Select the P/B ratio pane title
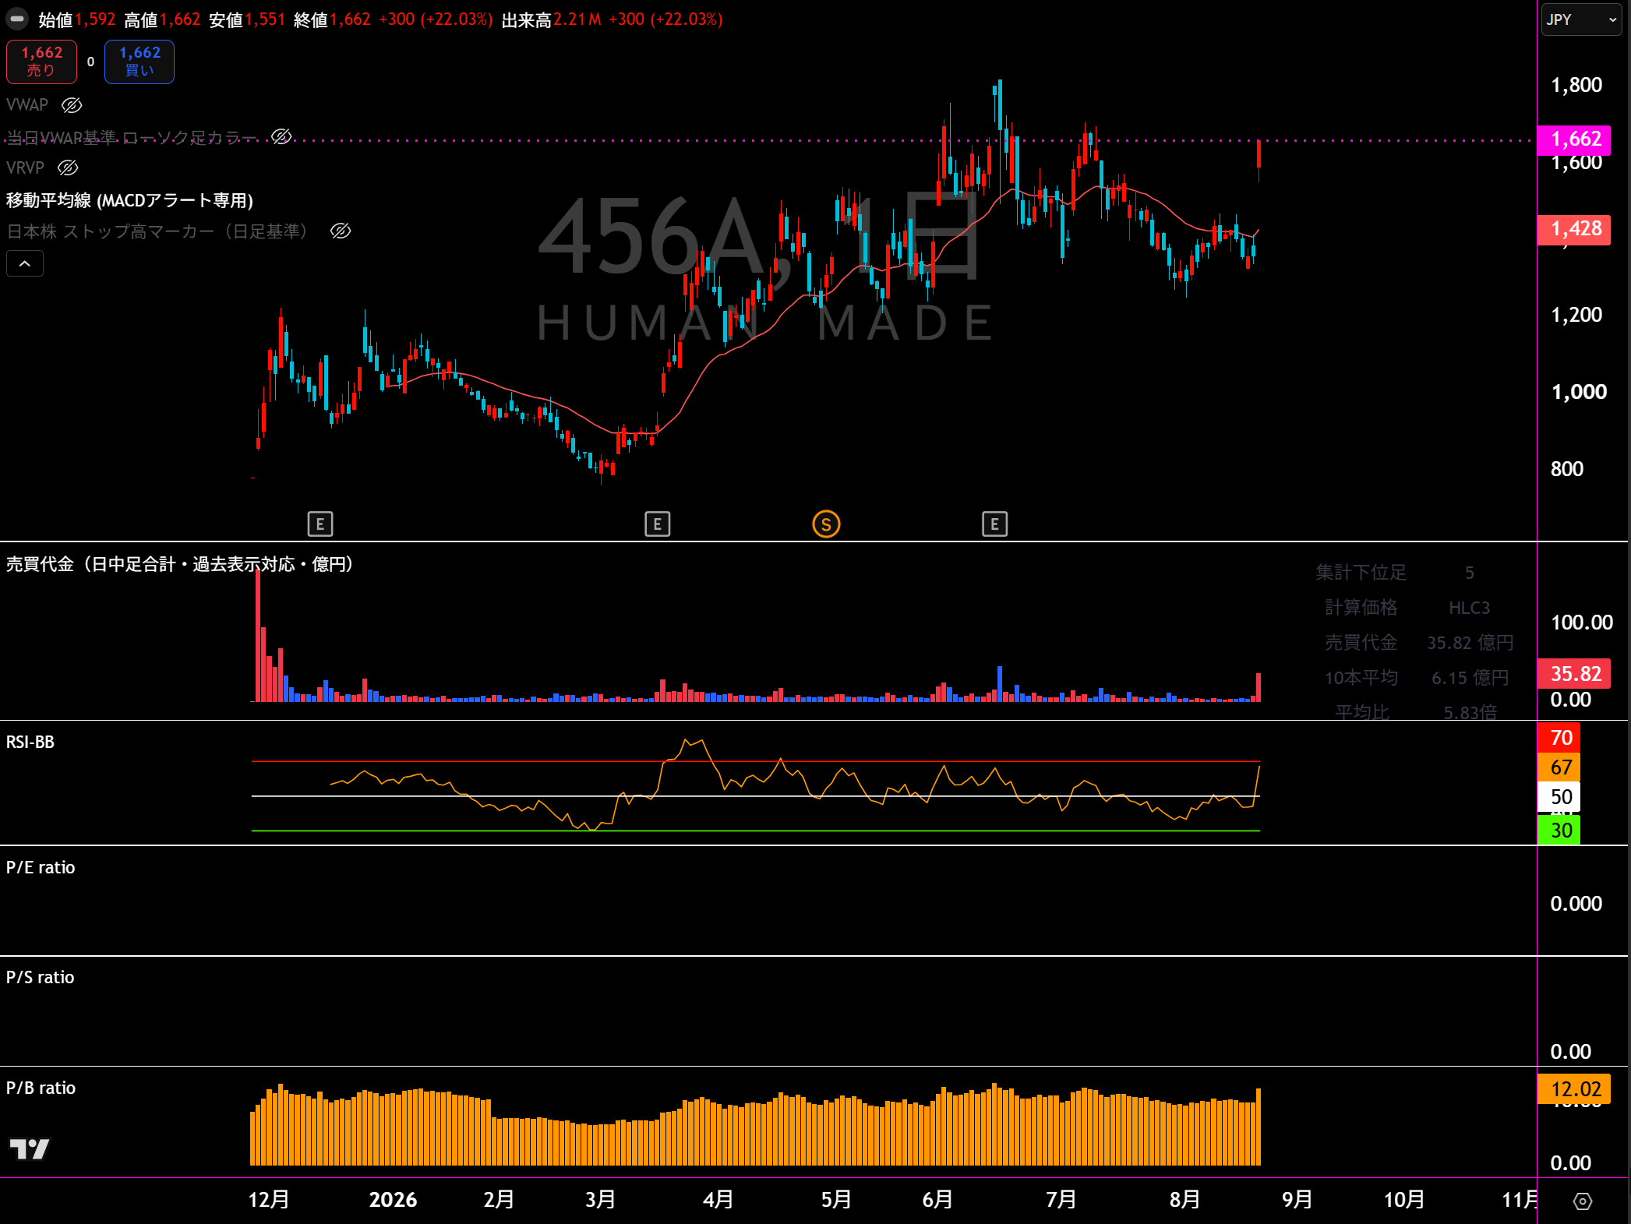This screenshot has width=1631, height=1224. [x=41, y=1088]
